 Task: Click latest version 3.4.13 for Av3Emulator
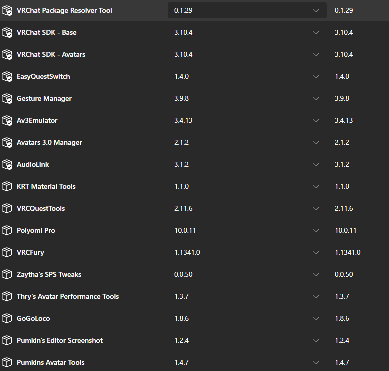[344, 120]
